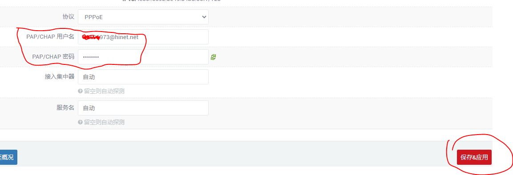Screen dimensions: 513x175
Task: Select the 服务名 input box
Action: coord(143,108)
